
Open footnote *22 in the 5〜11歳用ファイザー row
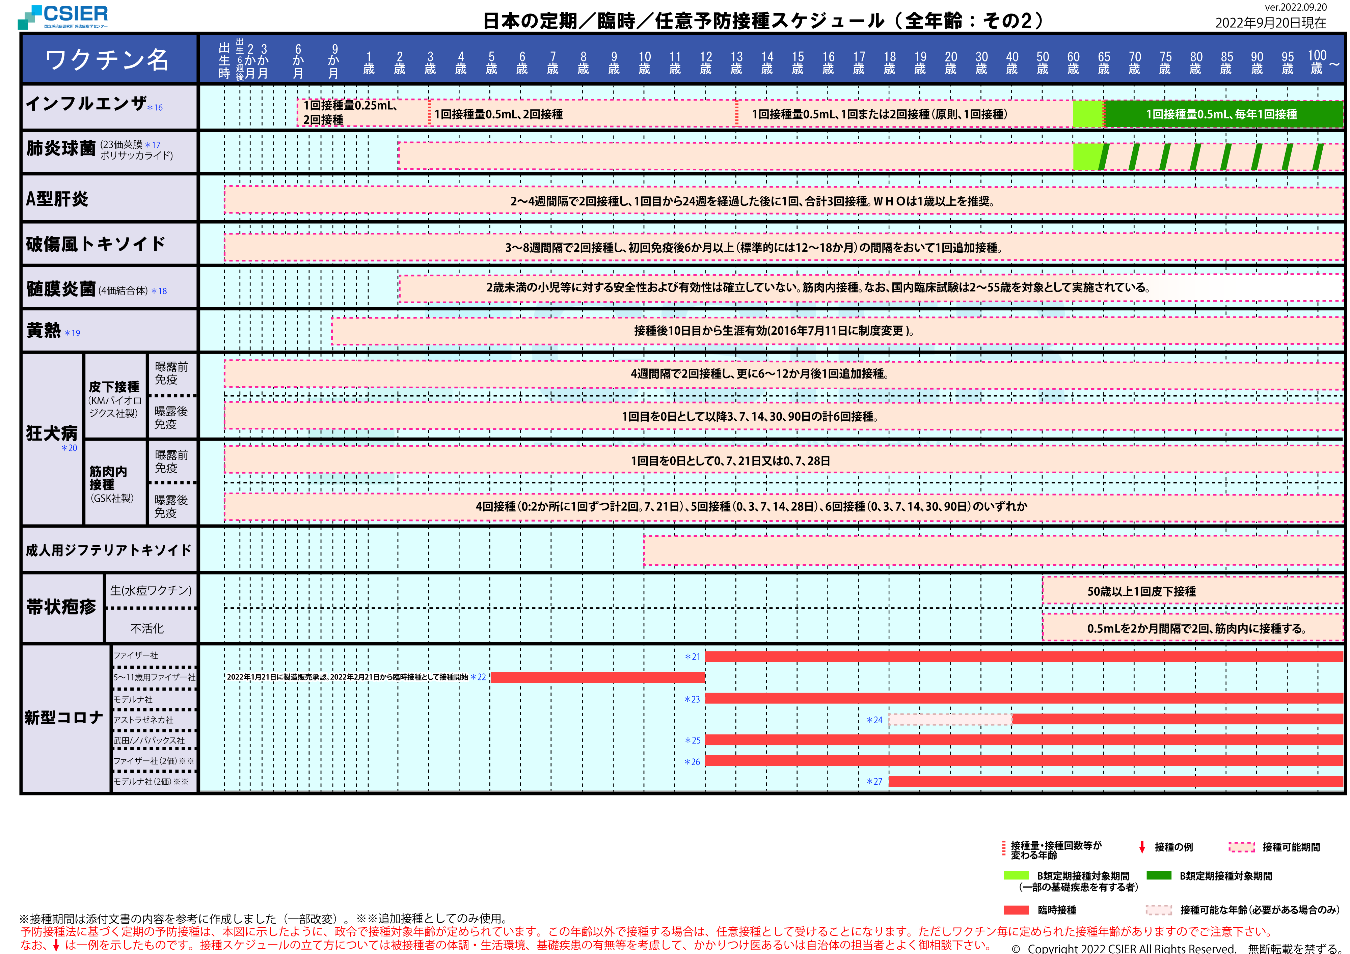478,677
